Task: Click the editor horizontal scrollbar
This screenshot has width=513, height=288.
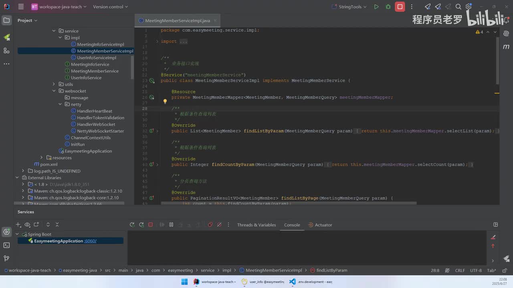Action: [x=289, y=203]
